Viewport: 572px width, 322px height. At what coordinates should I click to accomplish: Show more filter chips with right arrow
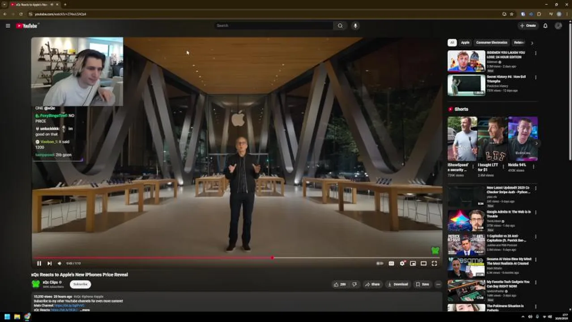click(532, 43)
